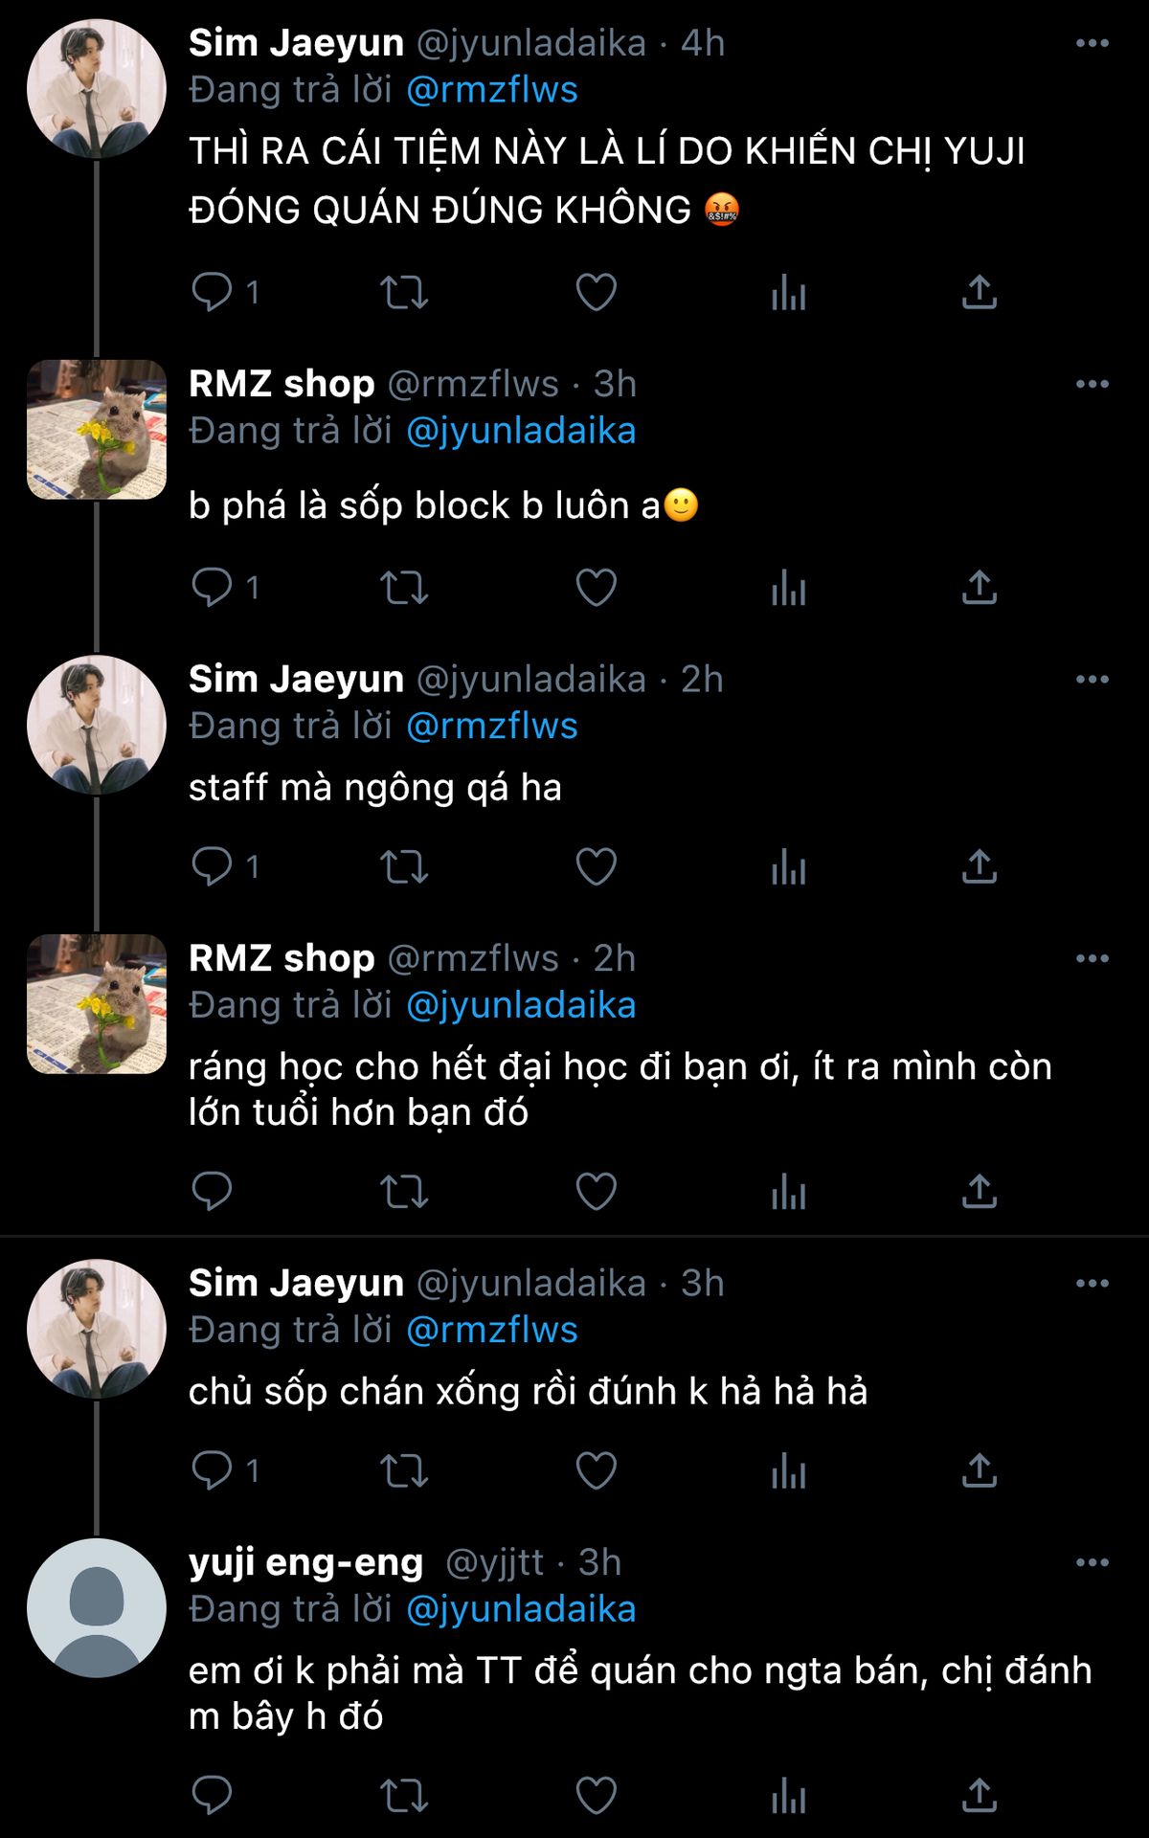Reply to the all-caps tweet about chị Yuji

tap(212, 292)
